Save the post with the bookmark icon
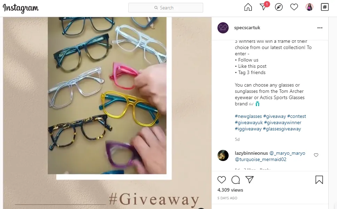337x209 pixels. click(319, 180)
